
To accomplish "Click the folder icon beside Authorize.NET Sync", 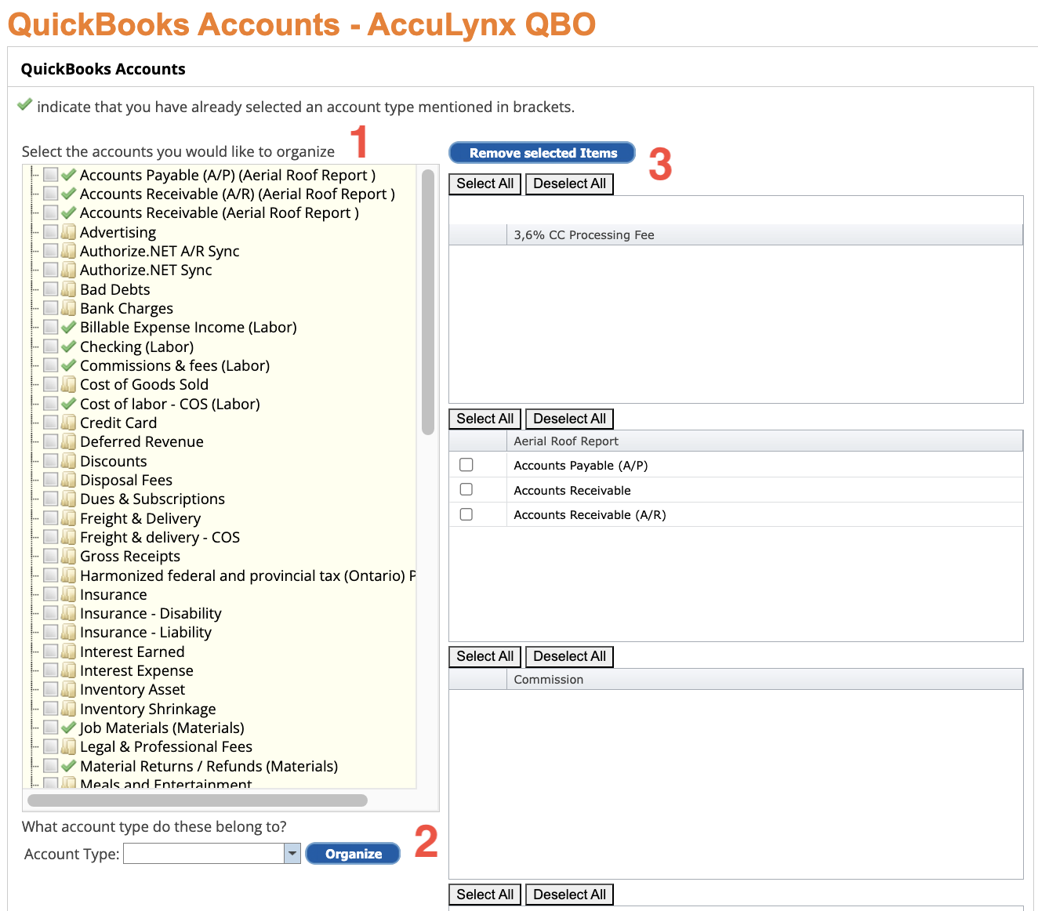I will (x=69, y=270).
